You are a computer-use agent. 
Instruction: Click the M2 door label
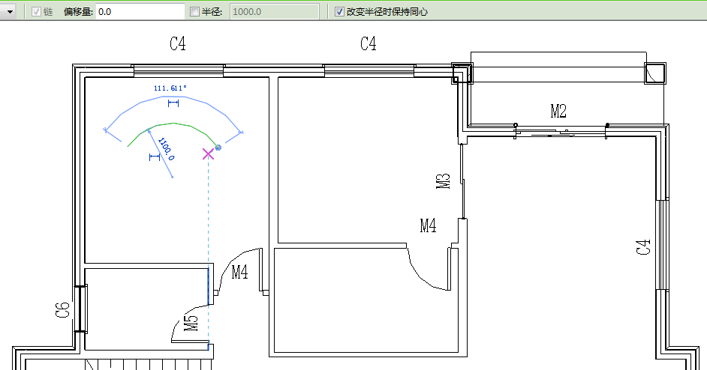[x=558, y=111]
